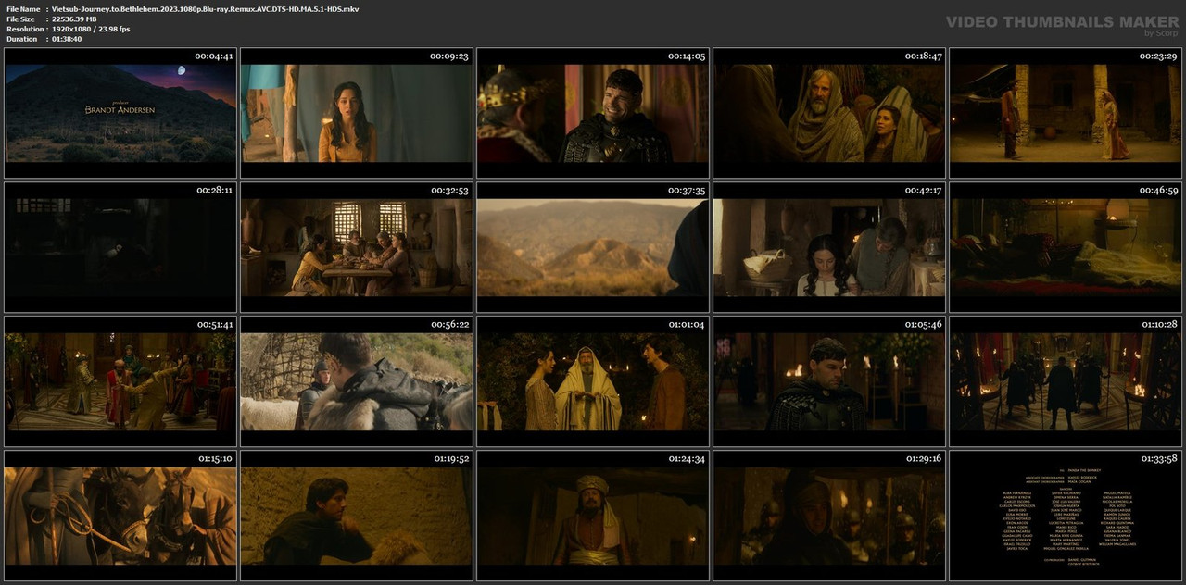Click the file name ending in HDS.mkv
1186x585 pixels.
205,9
